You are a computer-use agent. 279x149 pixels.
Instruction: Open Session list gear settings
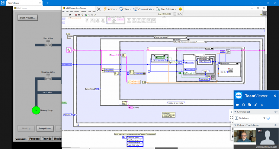(276, 112)
